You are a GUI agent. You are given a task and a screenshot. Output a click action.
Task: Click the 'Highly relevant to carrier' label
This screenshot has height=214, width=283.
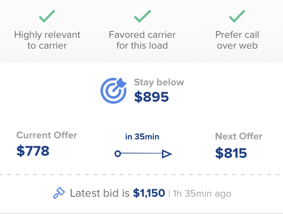coord(47,40)
